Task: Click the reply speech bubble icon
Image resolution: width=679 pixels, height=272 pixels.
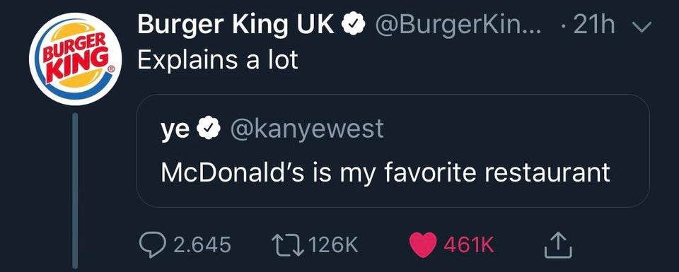Action: click(x=153, y=245)
